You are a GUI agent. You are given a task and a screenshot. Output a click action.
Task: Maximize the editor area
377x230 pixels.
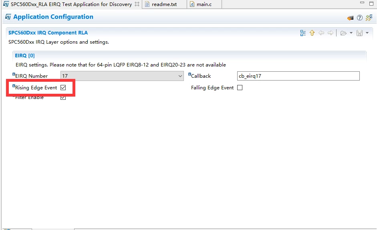coord(371,4)
